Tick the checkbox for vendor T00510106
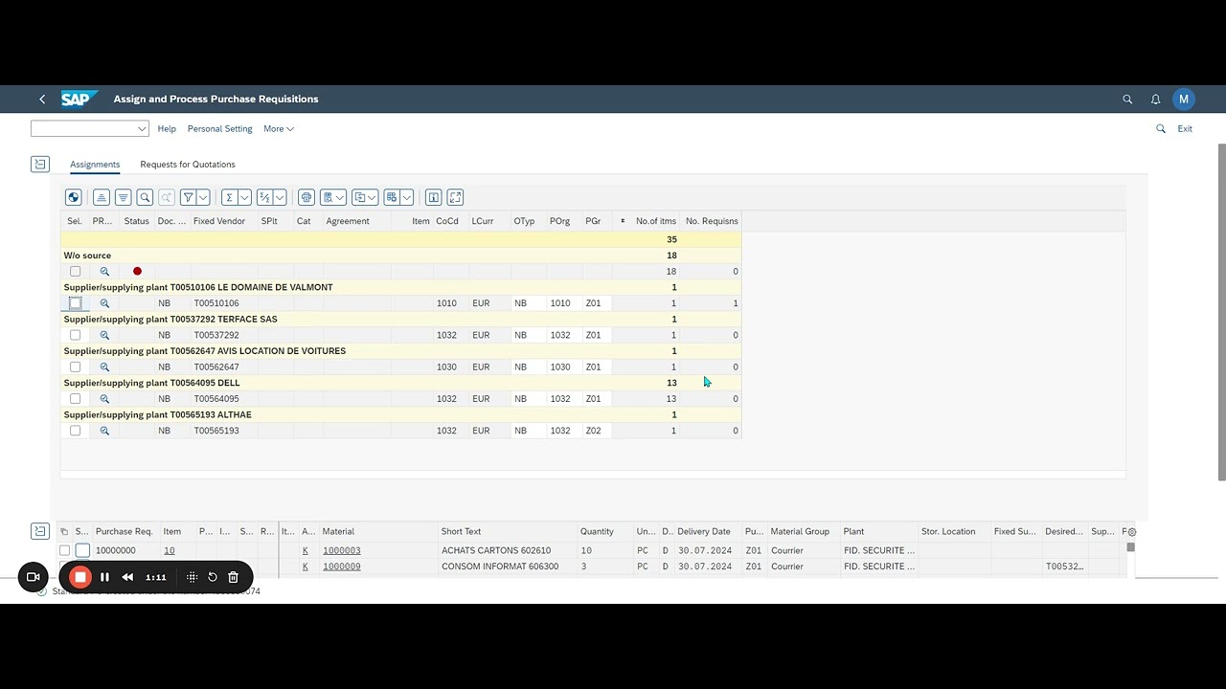This screenshot has width=1226, height=689. click(x=75, y=303)
